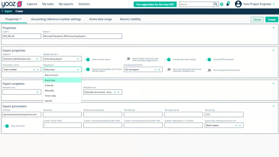Select Every 4 hours frequency option
This screenshot has width=279, height=157.
62,75
